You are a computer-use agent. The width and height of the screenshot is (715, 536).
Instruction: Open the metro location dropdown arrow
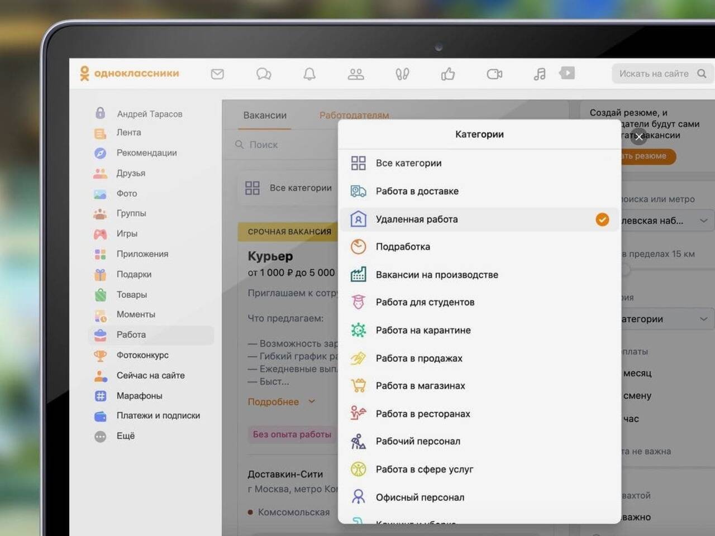point(703,221)
